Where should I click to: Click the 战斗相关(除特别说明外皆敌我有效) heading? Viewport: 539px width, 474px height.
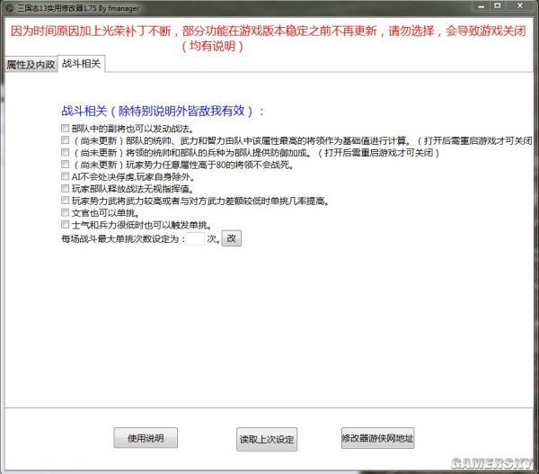pos(163,112)
